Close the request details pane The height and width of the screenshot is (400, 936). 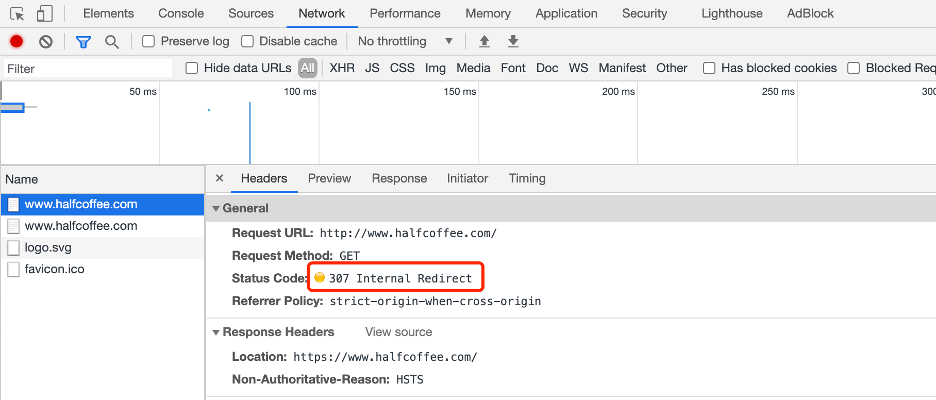pos(220,178)
